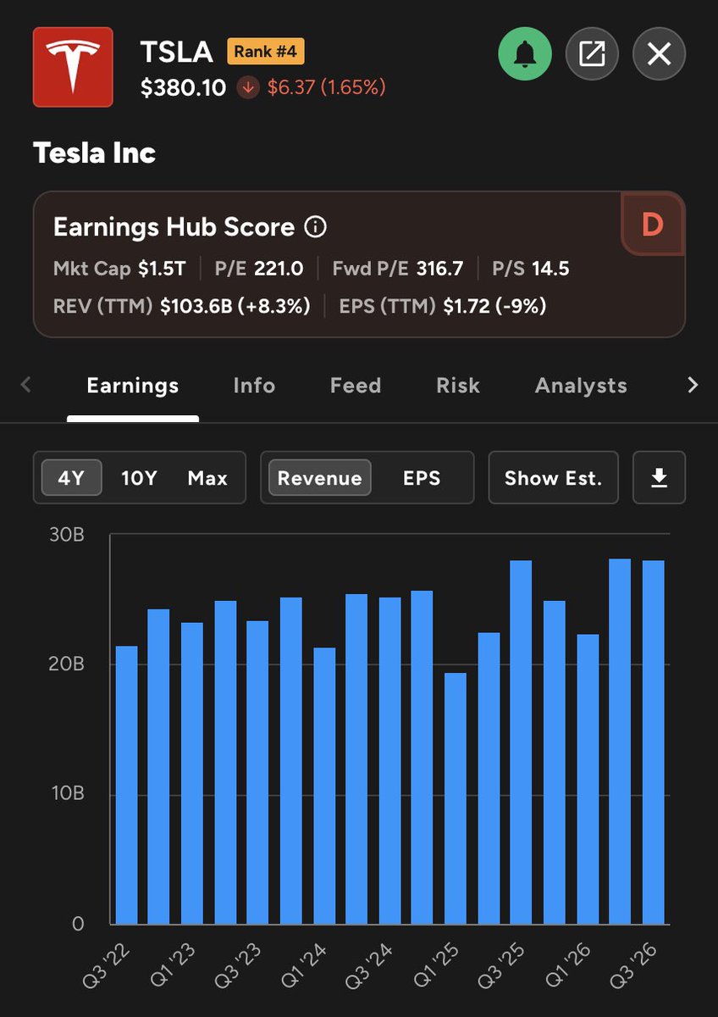Image resolution: width=718 pixels, height=1017 pixels.
Task: Open the Feed tab
Action: coord(356,386)
